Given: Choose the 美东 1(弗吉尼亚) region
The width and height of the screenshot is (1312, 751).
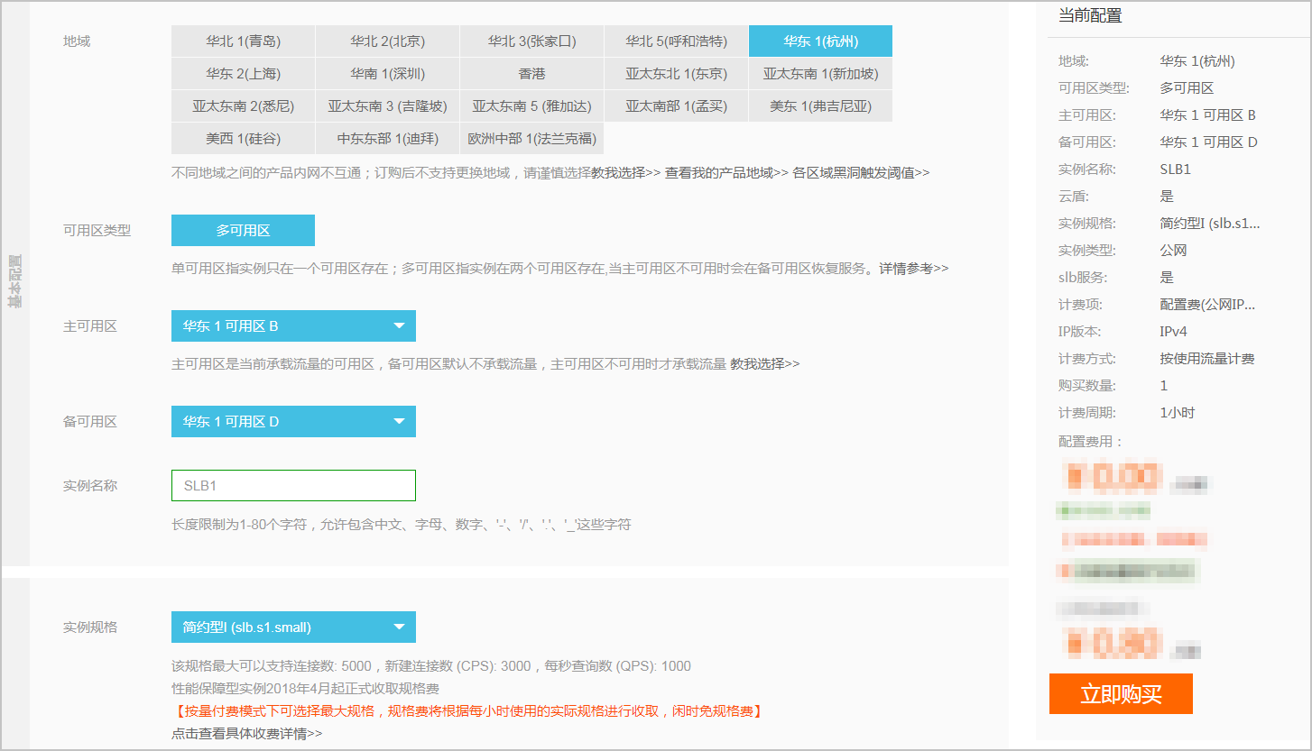Looking at the screenshot, I should [x=820, y=106].
